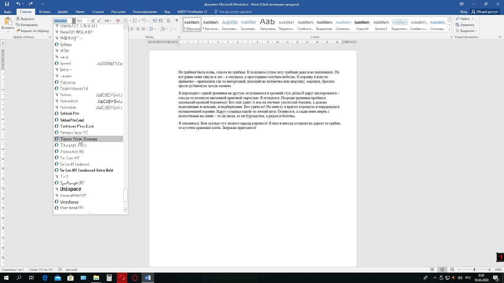
Task: Select Times New Roman font in list
Action: (x=89, y=139)
